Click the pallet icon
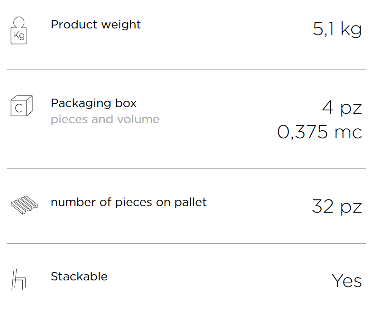 tap(24, 205)
